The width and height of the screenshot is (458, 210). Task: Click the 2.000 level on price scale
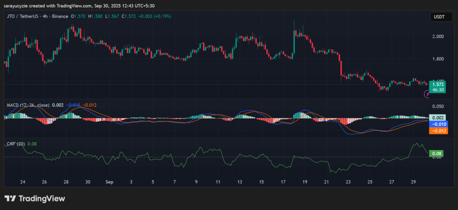click(438, 36)
